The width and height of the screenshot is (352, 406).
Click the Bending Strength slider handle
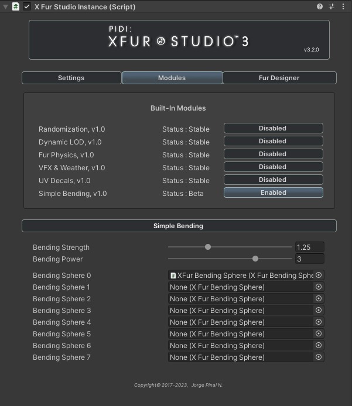pyautogui.click(x=208, y=247)
